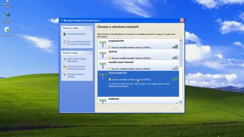Click the wireless icon in dialog title bar

[61, 20]
